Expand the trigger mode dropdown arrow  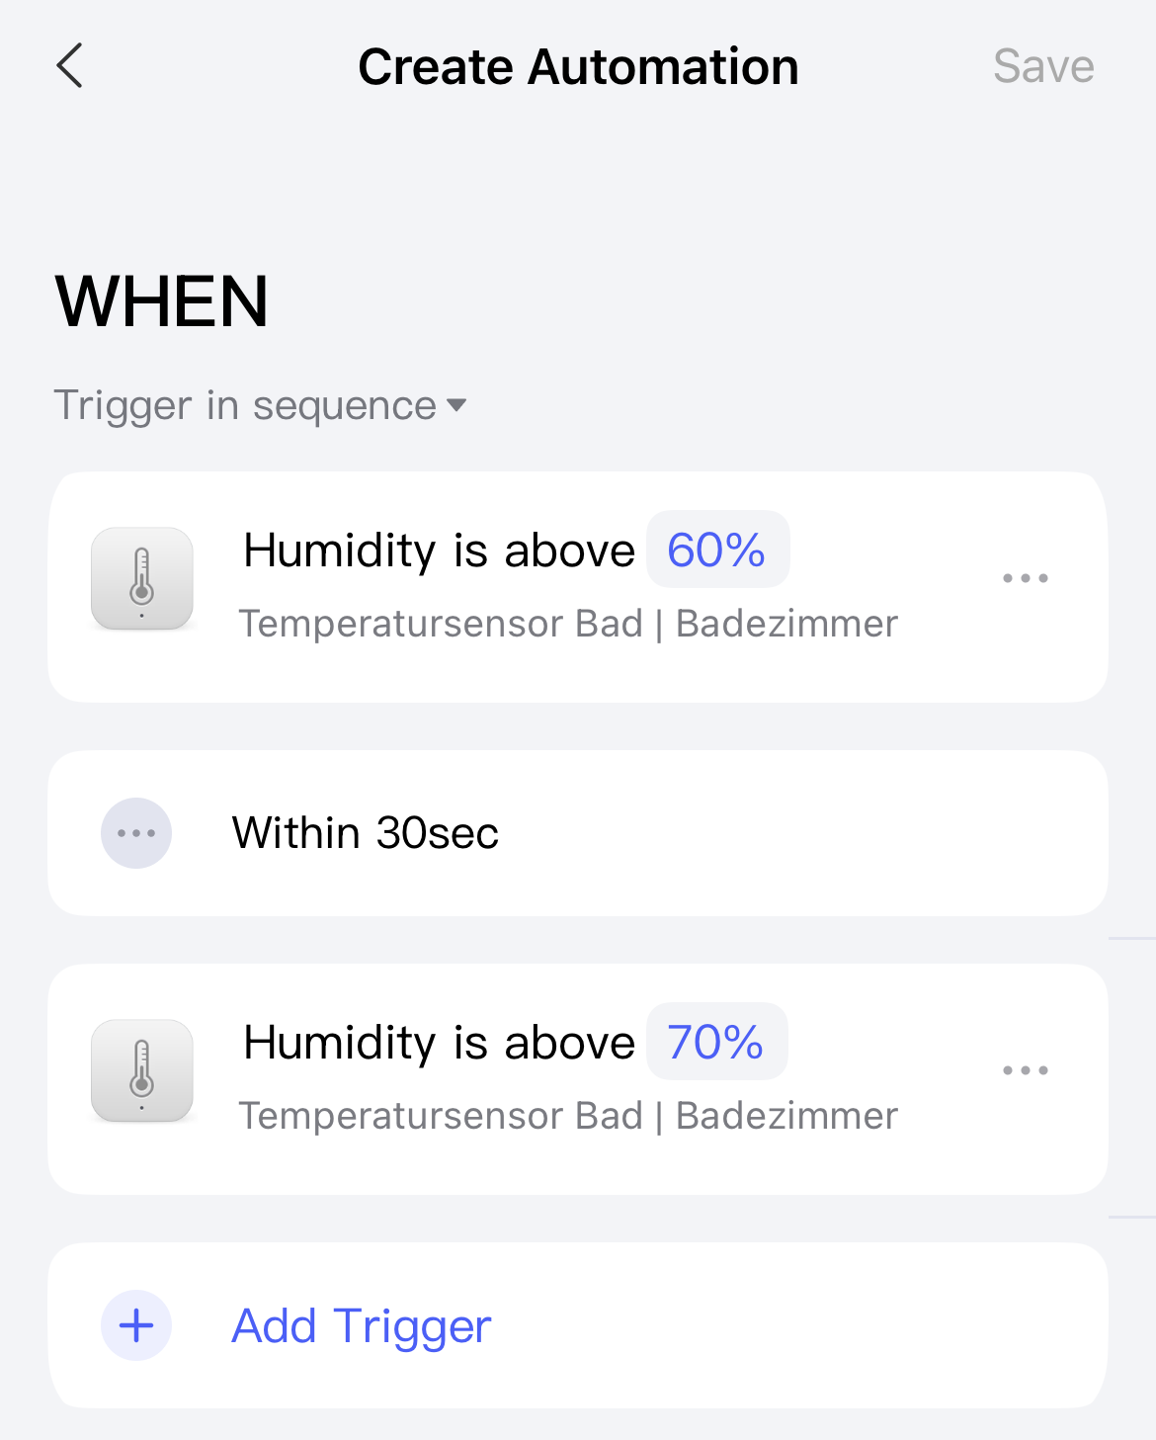pos(456,405)
